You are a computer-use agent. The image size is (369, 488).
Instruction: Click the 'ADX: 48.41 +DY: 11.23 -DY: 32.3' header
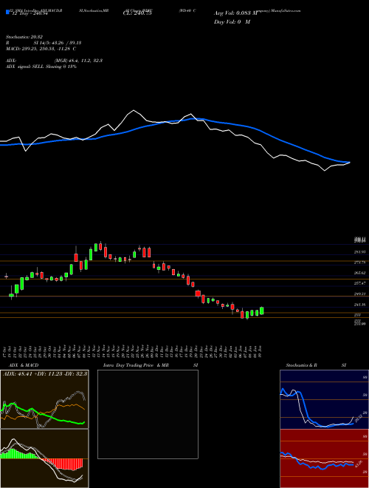pyautogui.click(x=45, y=373)
